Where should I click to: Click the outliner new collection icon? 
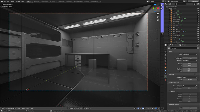tap(198, 4)
